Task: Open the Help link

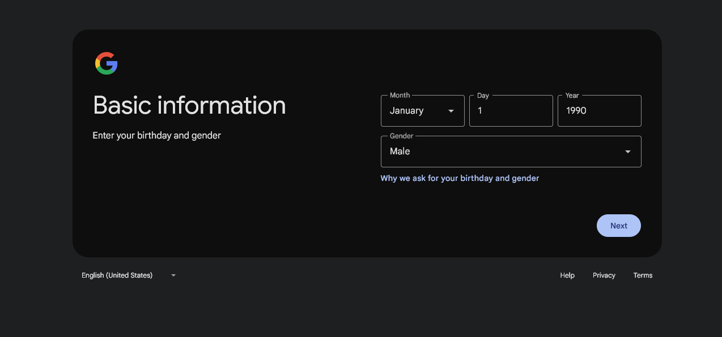Action: pos(567,275)
